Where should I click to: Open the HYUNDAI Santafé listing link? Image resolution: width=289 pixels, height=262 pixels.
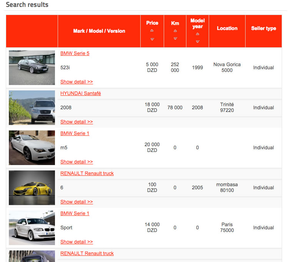pyautogui.click(x=81, y=93)
